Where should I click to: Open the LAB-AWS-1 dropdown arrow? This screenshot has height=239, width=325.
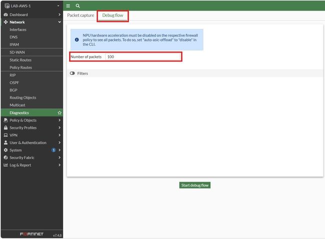click(x=58, y=6)
